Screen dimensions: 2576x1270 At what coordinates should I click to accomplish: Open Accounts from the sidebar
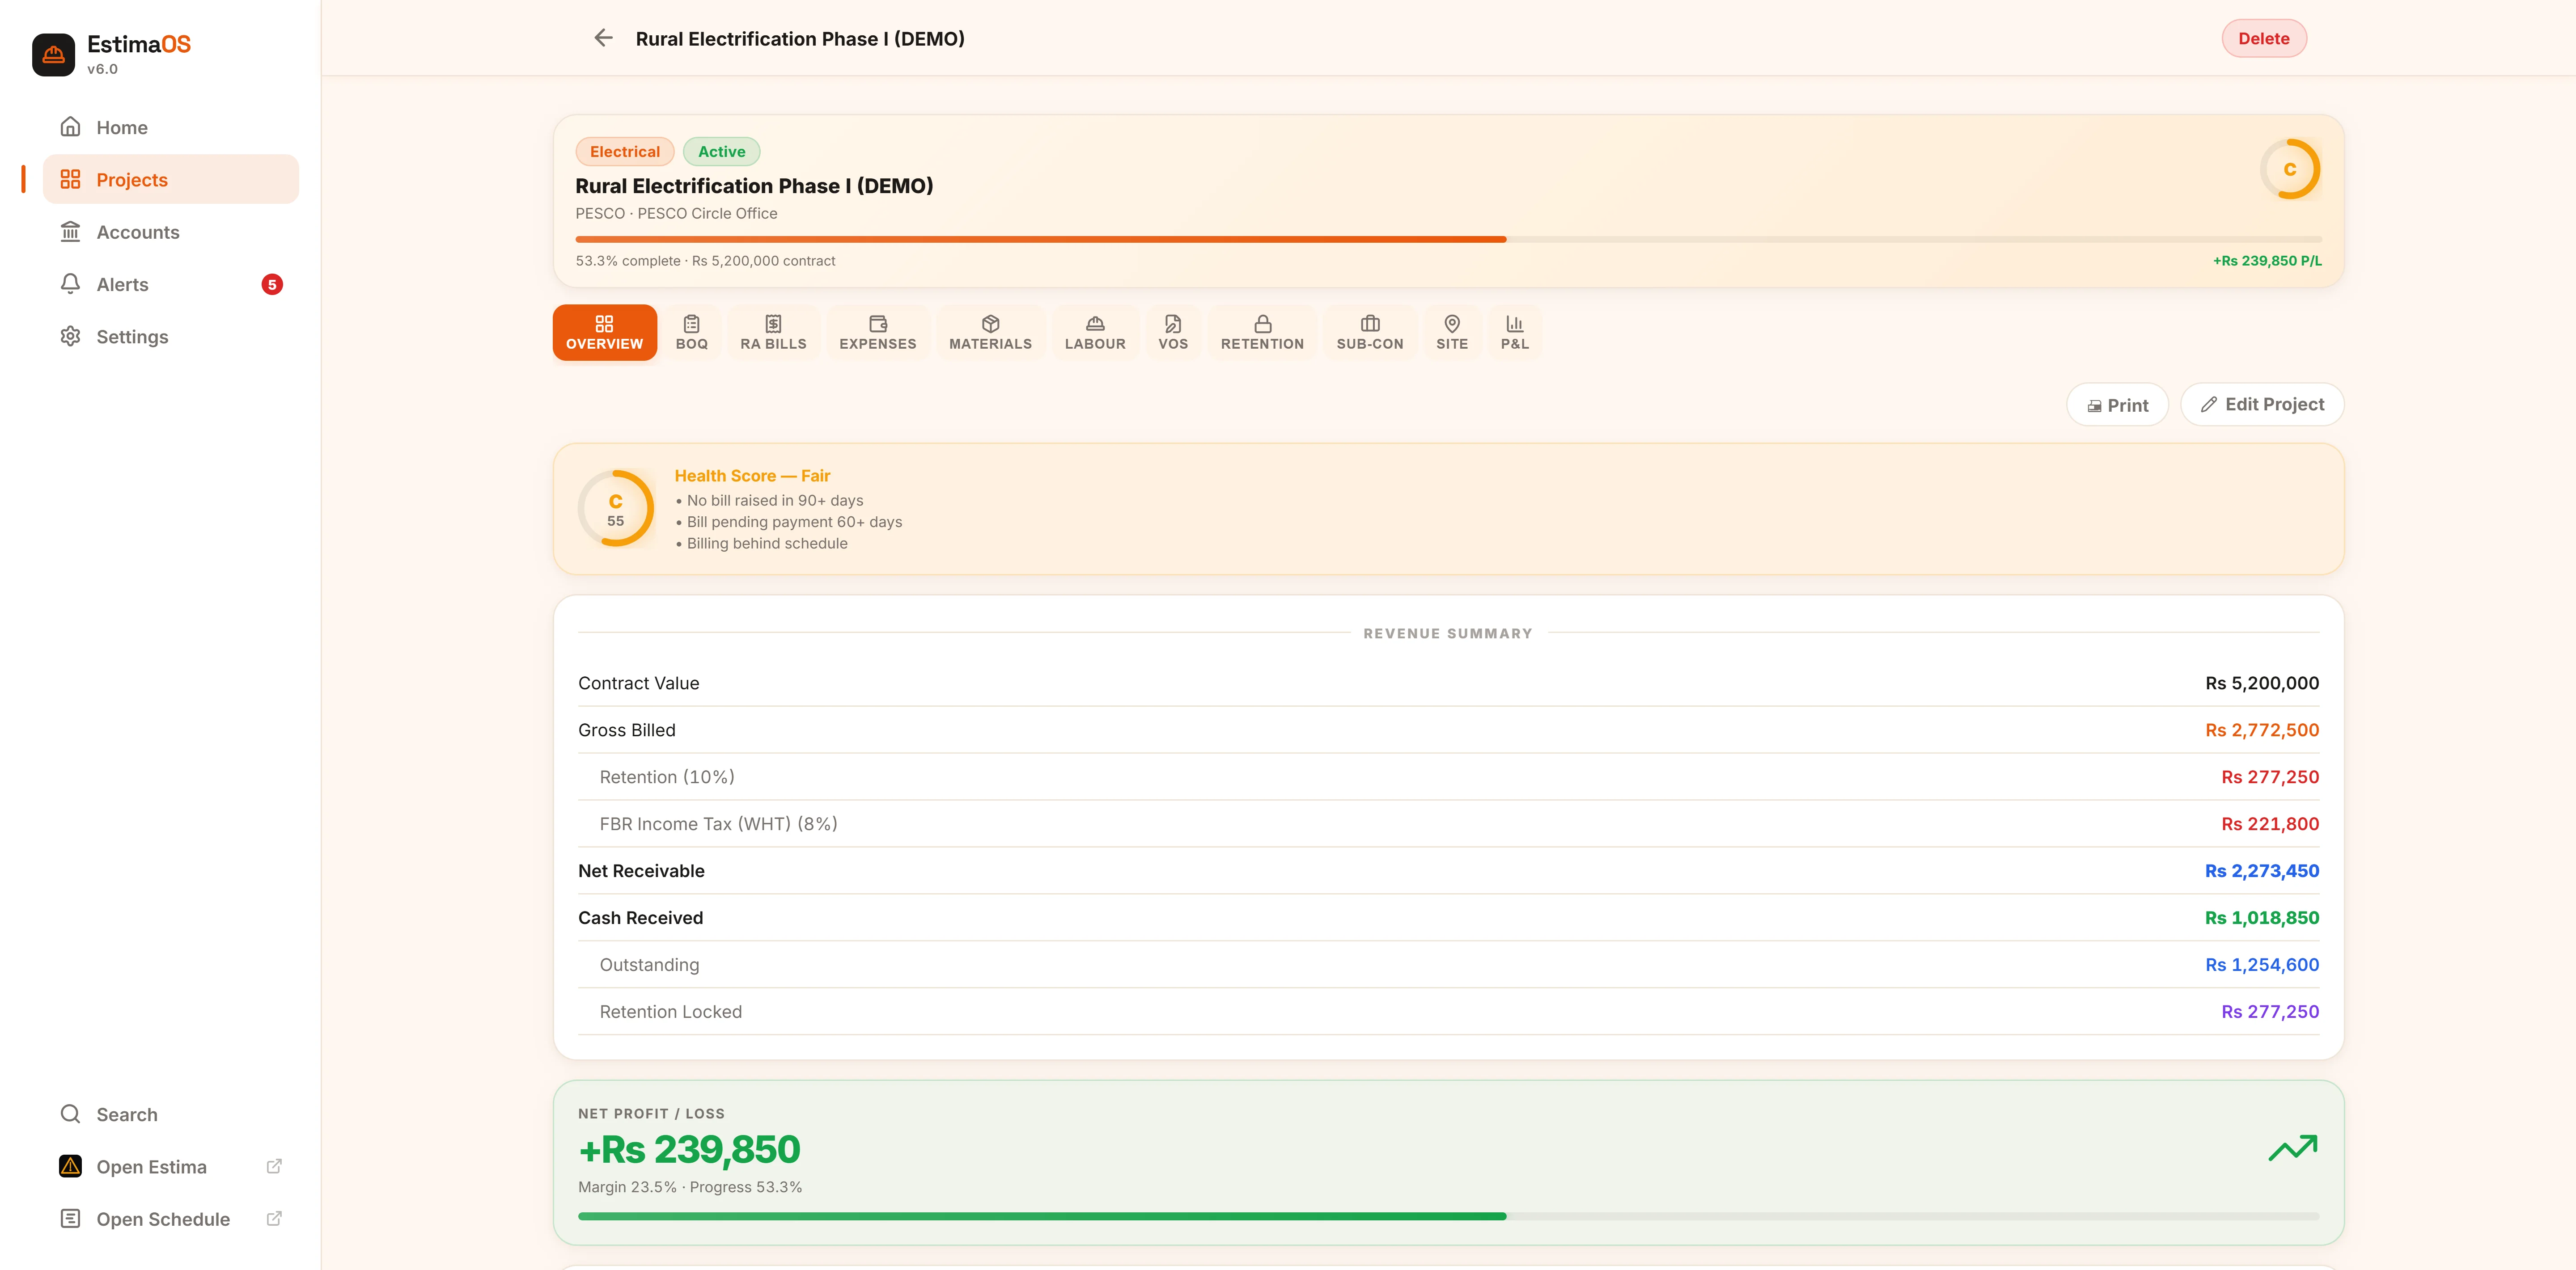click(x=171, y=232)
